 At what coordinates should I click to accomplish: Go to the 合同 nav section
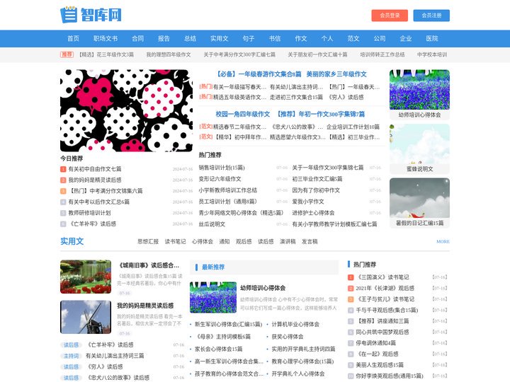click(138, 39)
